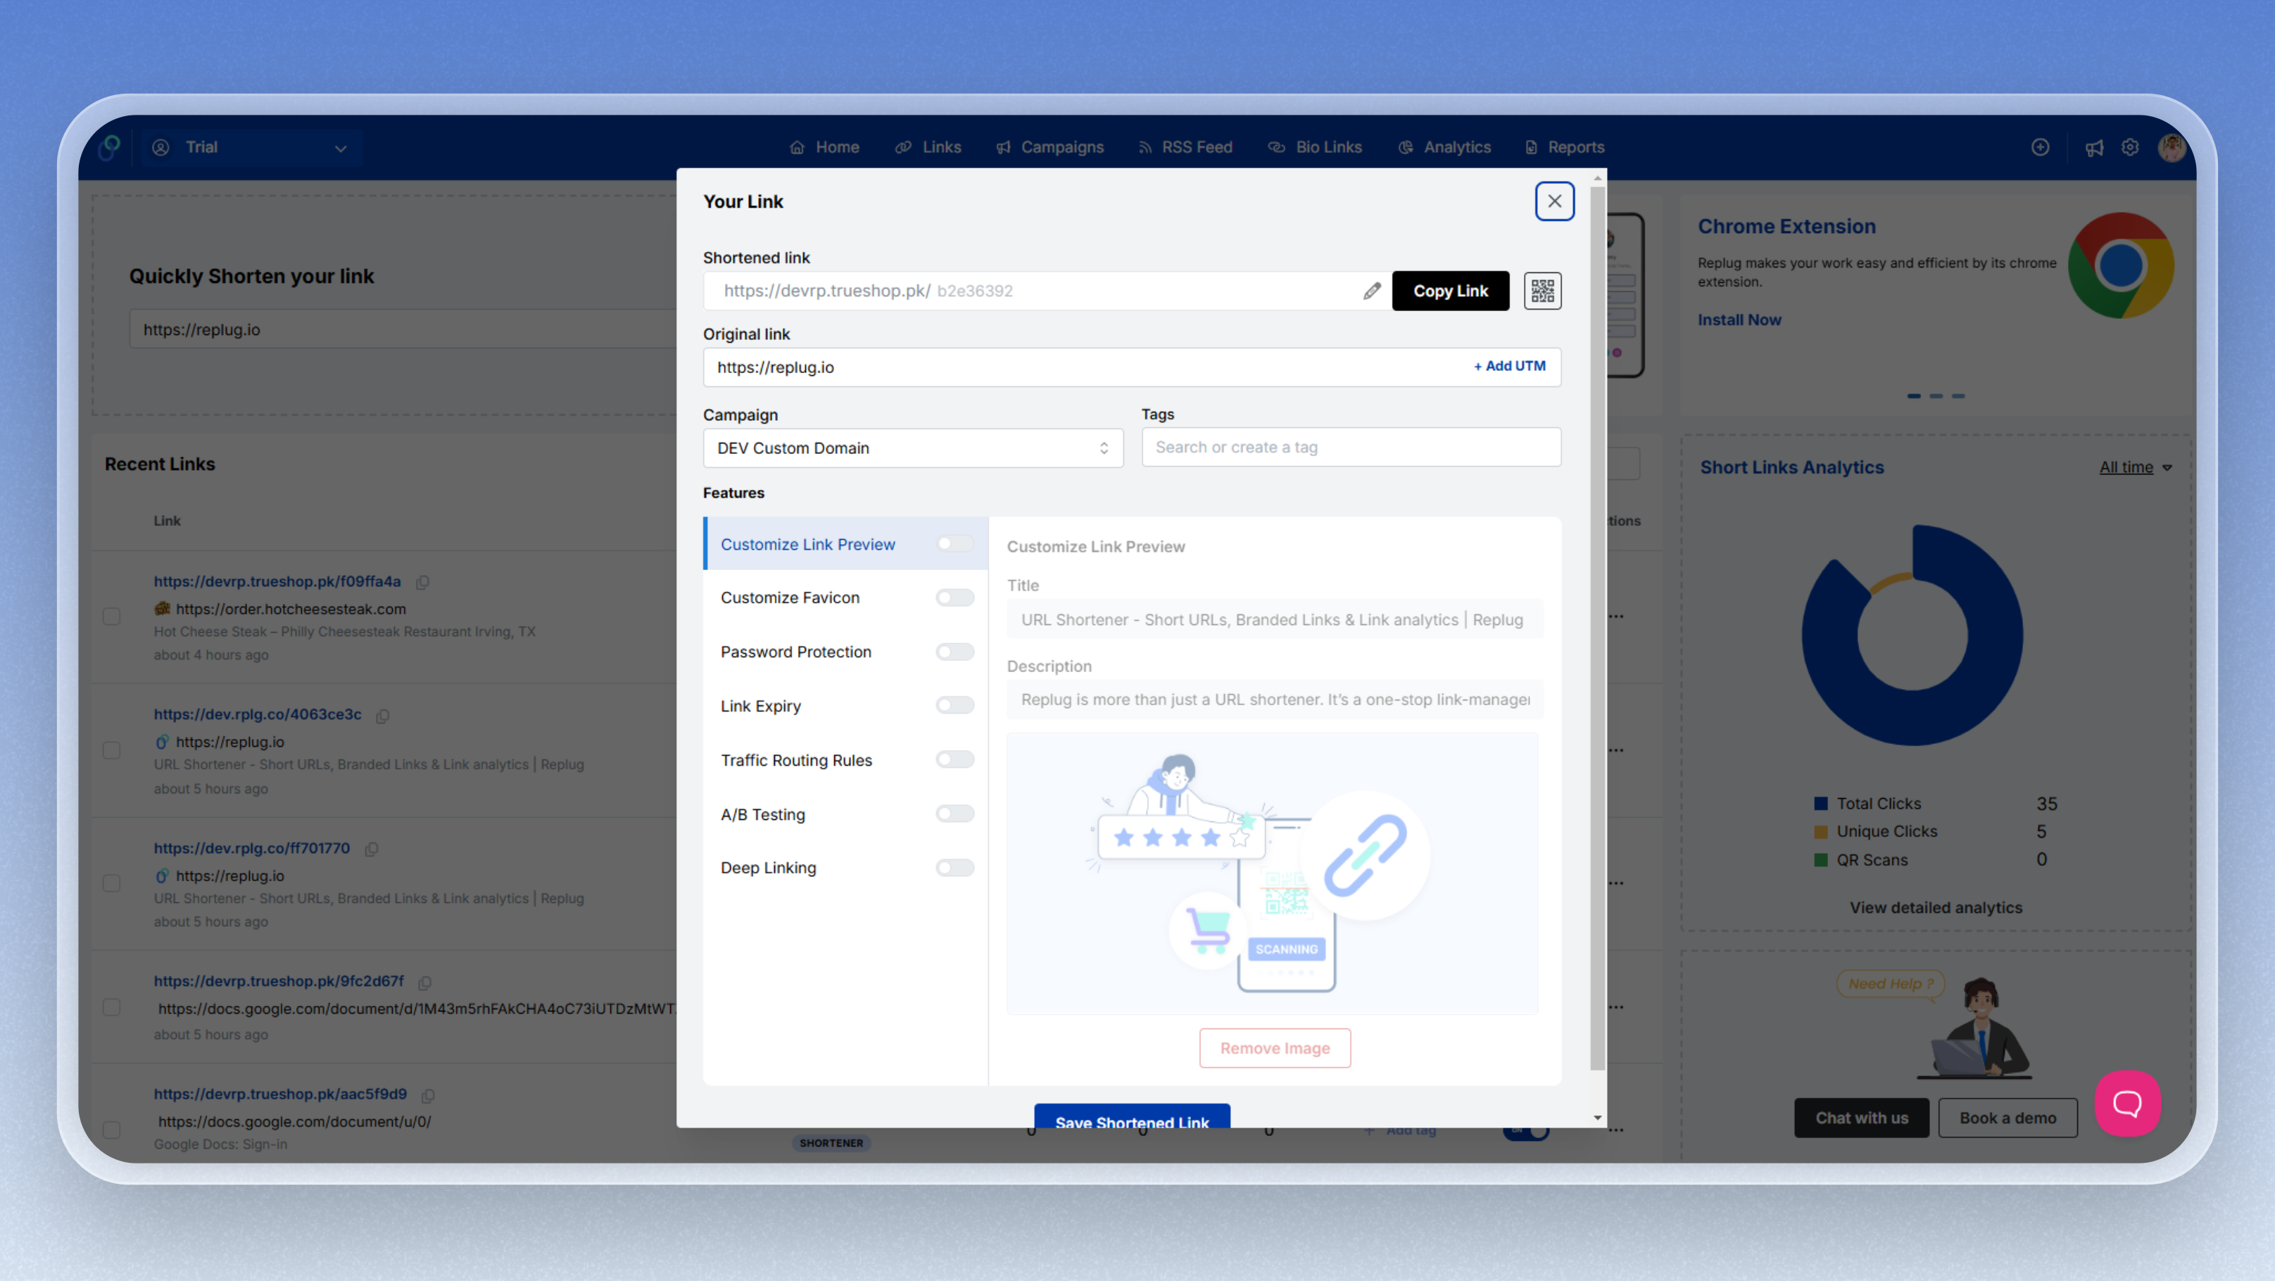
Task: Switch on the A/B Testing toggle
Action: (x=954, y=813)
